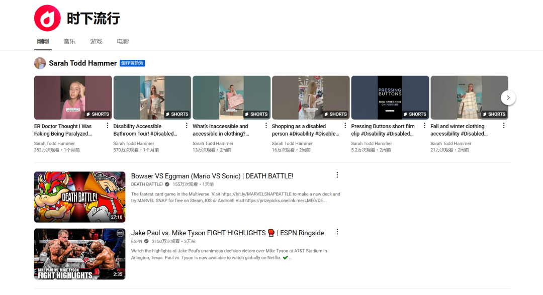Open the YouTube Trending flame logo
The width and height of the screenshot is (543, 295).
point(47,18)
